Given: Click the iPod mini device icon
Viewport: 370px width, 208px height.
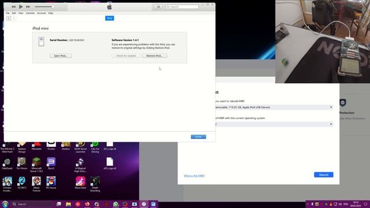Looking at the screenshot, I should [41, 42].
